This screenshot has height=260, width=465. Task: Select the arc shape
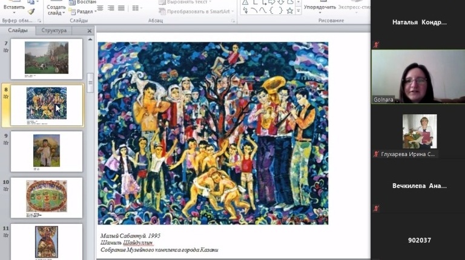[x=254, y=11]
